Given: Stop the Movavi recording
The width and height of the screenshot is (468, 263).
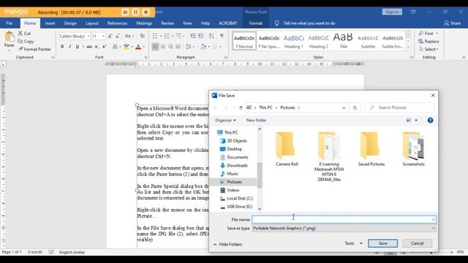Looking at the screenshot, I should tap(146, 12).
